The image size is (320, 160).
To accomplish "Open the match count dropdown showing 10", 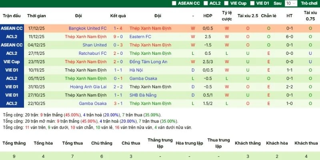I will pos(291,3).
